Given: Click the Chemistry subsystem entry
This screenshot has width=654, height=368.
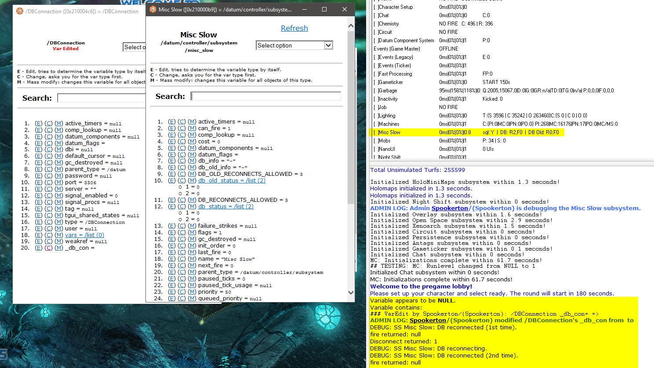Looking at the screenshot, I should point(388,24).
